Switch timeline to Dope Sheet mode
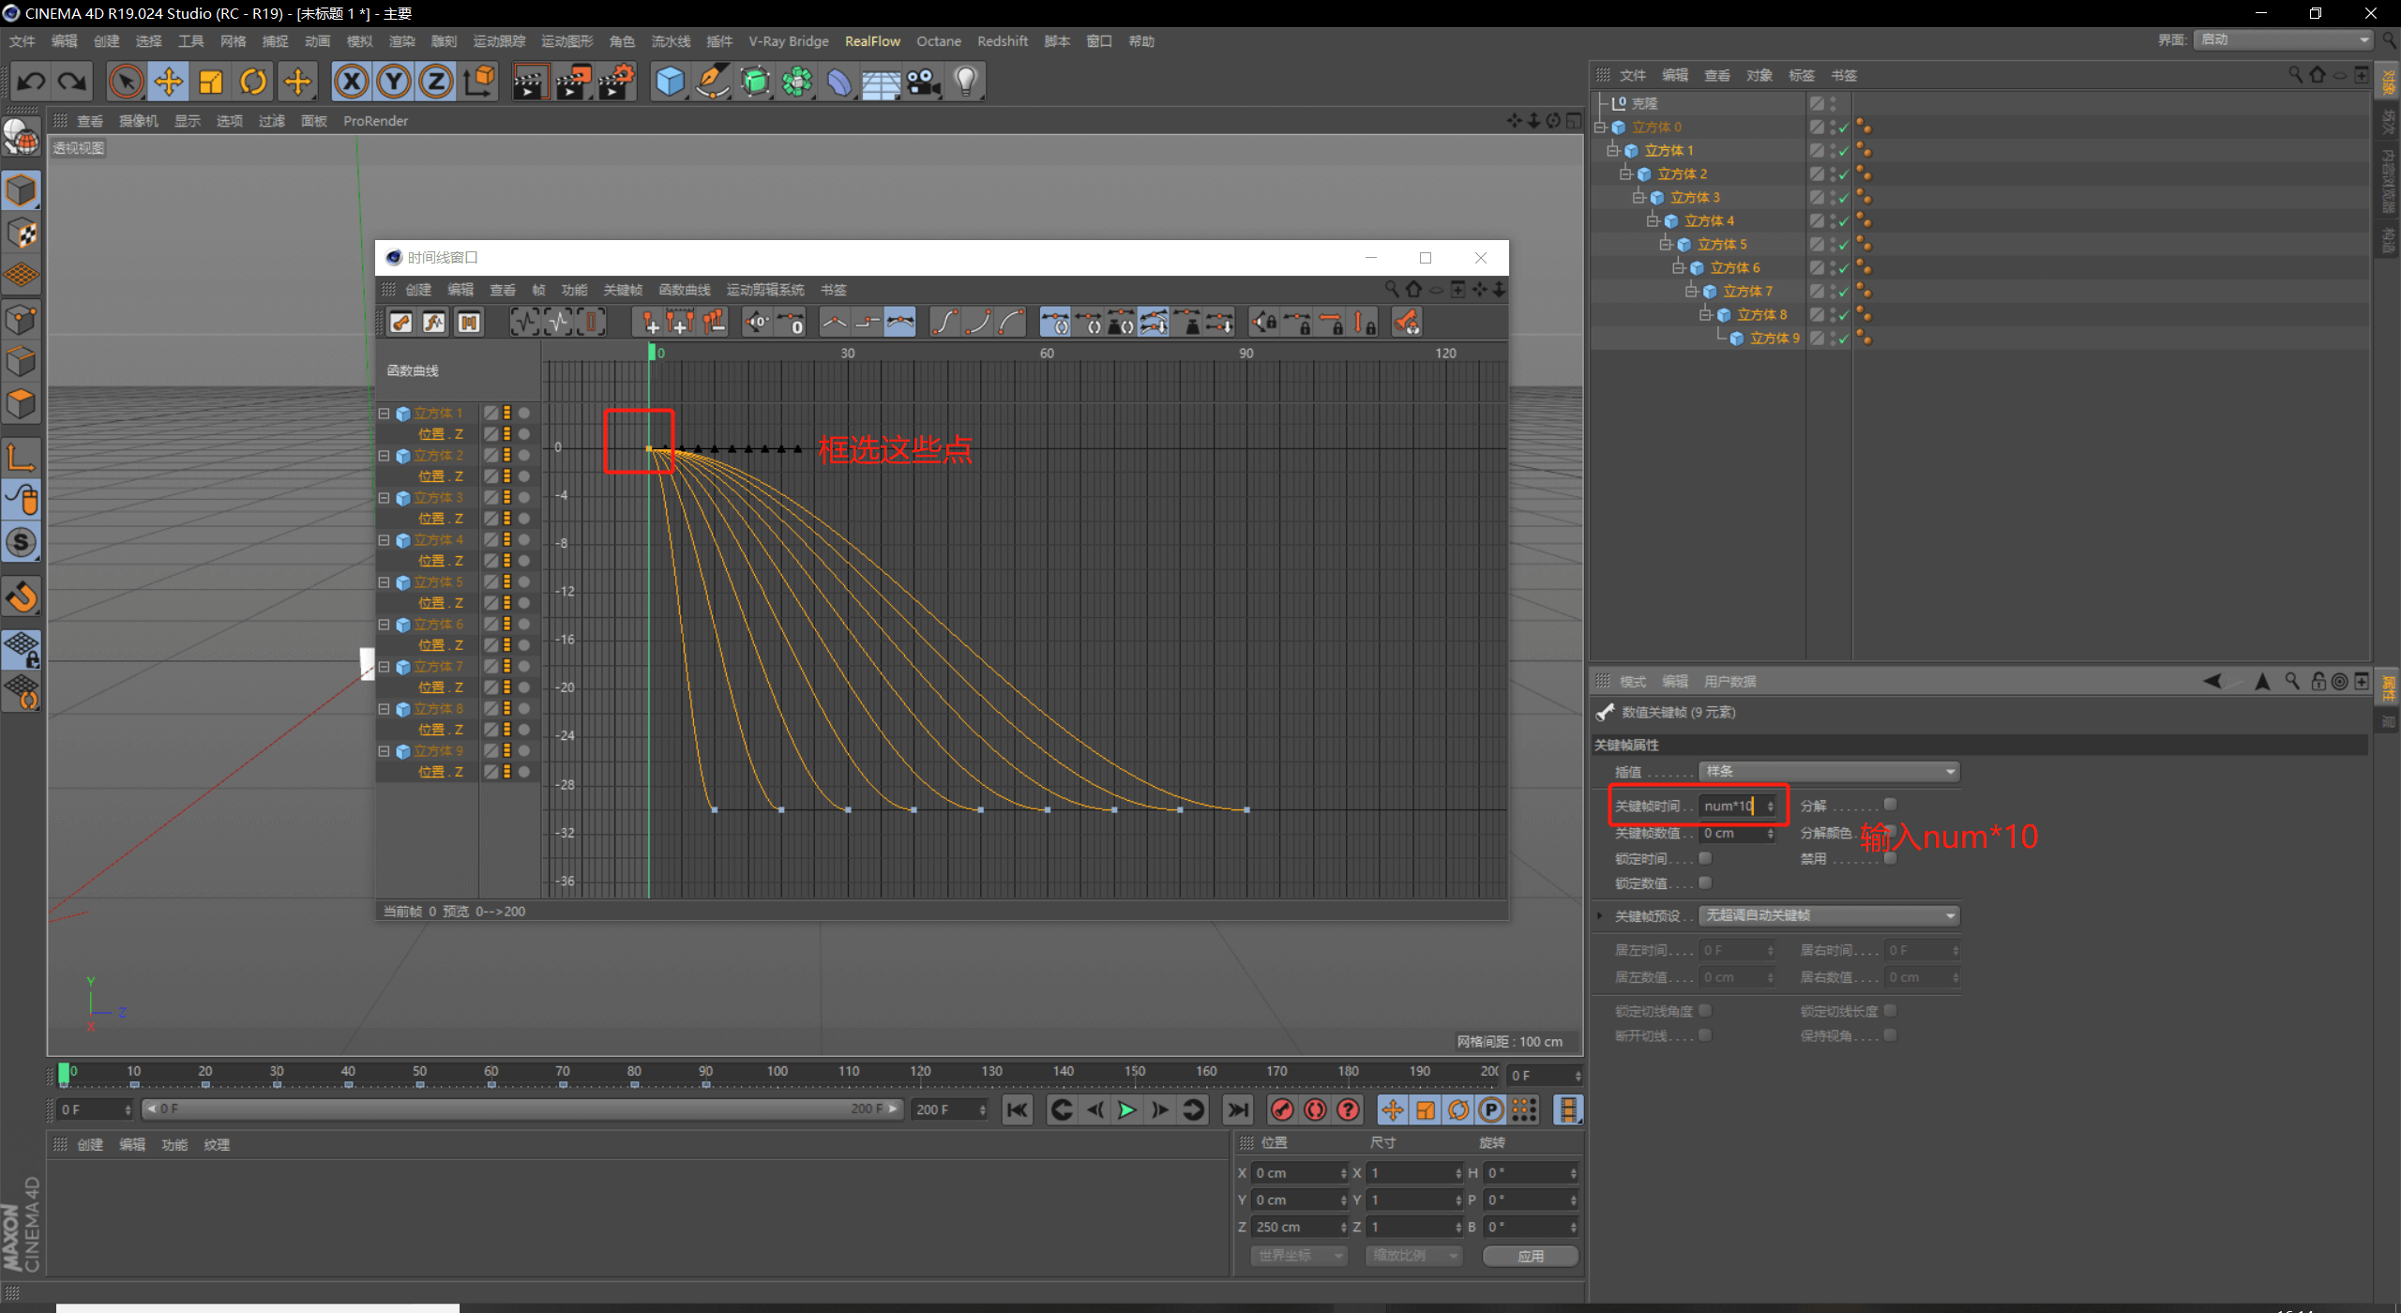 click(x=400, y=323)
